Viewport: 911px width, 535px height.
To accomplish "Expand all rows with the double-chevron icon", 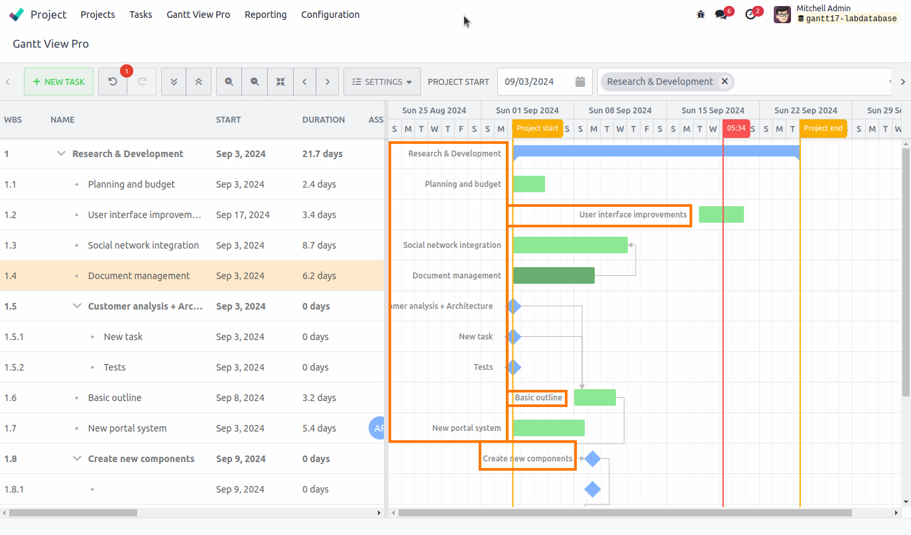I will [173, 82].
